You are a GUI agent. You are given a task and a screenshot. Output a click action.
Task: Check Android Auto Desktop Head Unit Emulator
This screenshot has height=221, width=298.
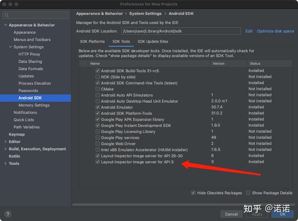(97, 101)
